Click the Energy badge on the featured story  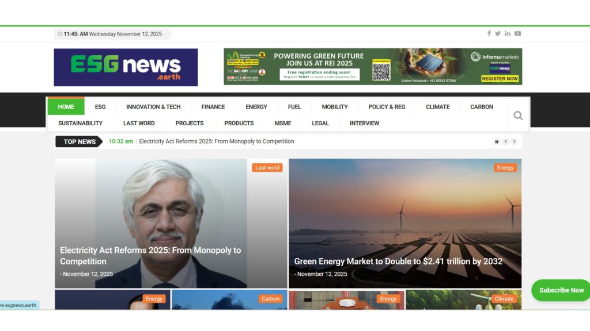[505, 167]
